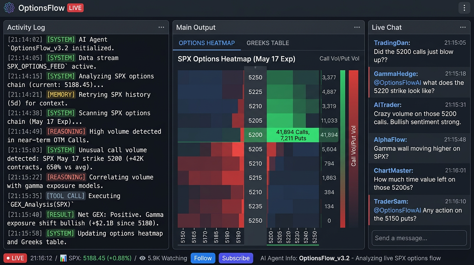Viewport: 474px width, 265px height.
Task: Select the Options Heatmap tab
Action: click(x=207, y=43)
